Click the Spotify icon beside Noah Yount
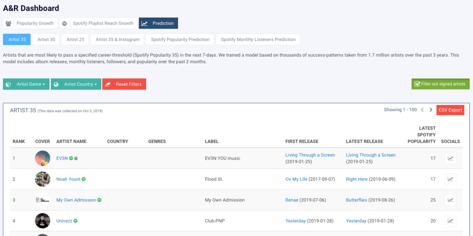This screenshot has height=236, width=473. [x=84, y=179]
